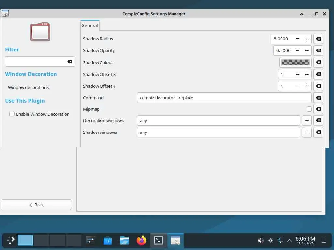Open the window menu icon in title bar
The width and height of the screenshot is (334, 250).
[5, 14]
